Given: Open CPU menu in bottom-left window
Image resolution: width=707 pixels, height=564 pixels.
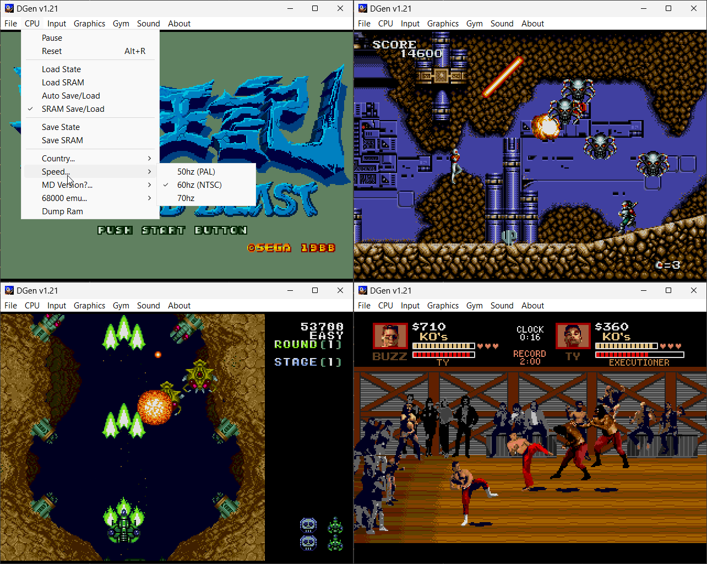Looking at the screenshot, I should pos(32,306).
